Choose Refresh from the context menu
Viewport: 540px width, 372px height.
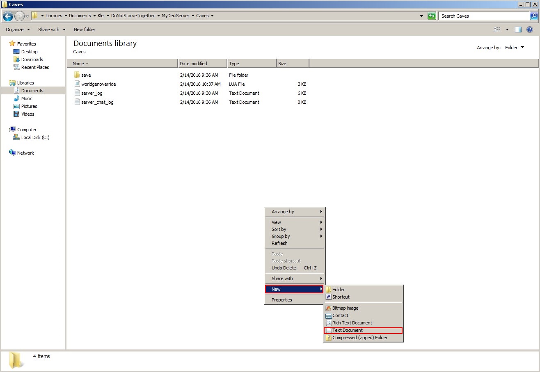[295, 243]
